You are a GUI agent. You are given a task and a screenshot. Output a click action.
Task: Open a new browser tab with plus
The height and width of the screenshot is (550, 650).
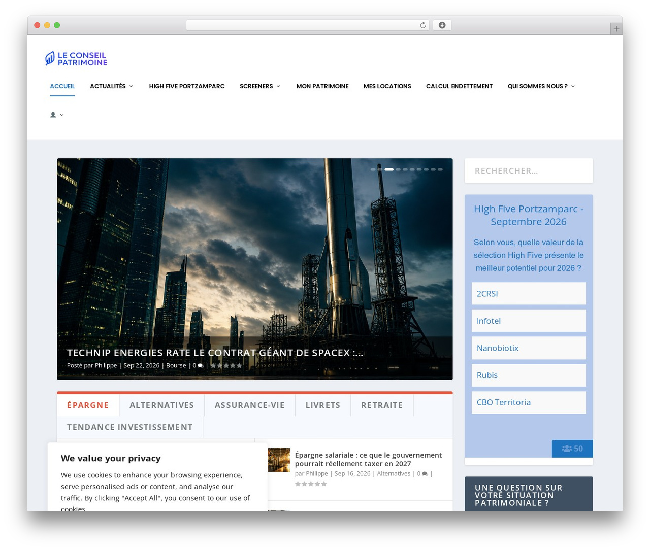point(616,29)
